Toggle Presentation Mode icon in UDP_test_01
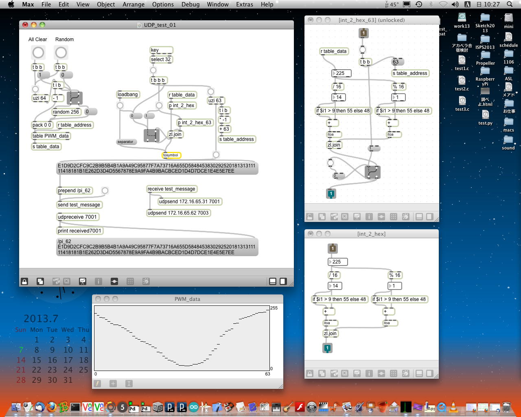The image size is (521, 417). [83, 281]
